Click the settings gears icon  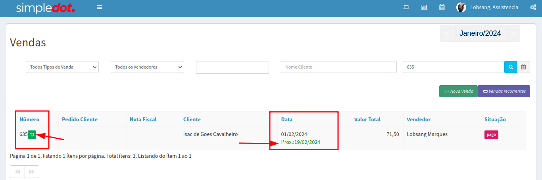point(533,7)
